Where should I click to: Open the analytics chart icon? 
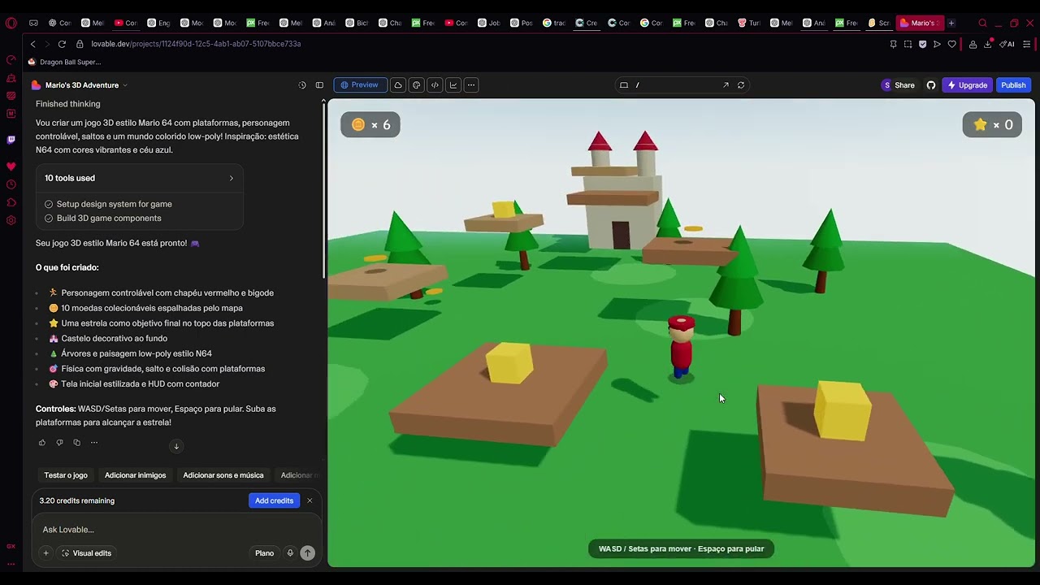pyautogui.click(x=453, y=85)
